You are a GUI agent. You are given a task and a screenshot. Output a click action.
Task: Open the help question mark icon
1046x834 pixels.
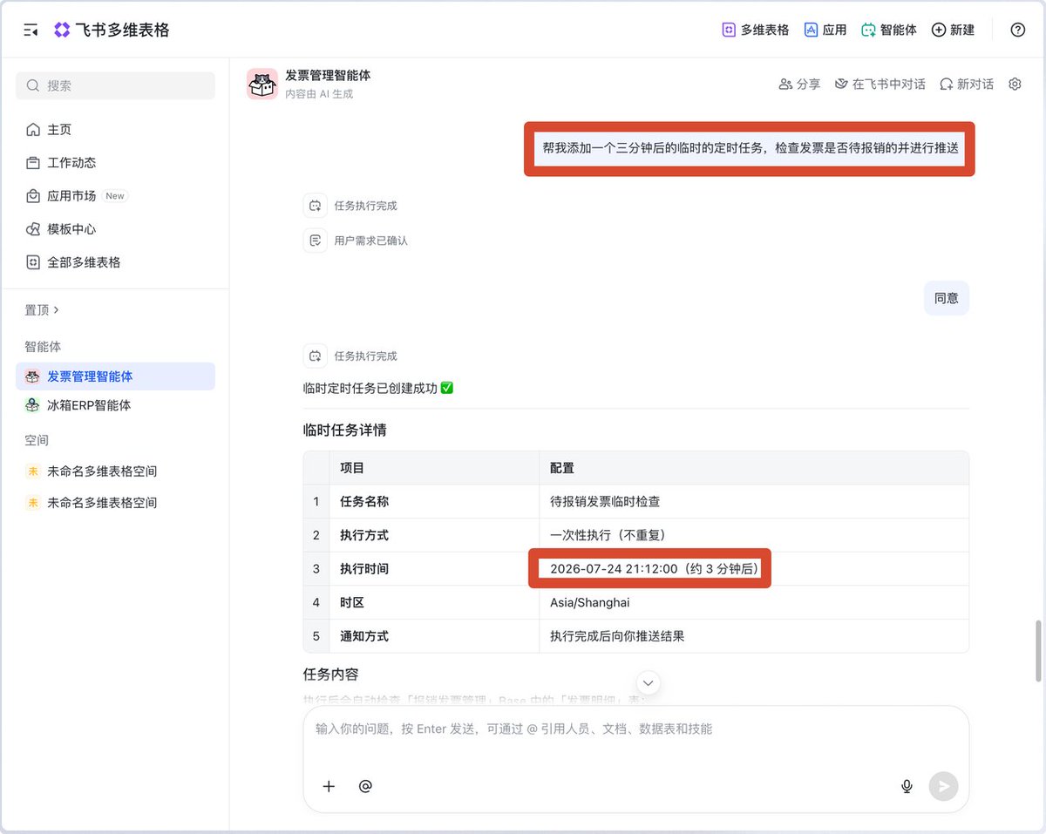pos(1017,30)
